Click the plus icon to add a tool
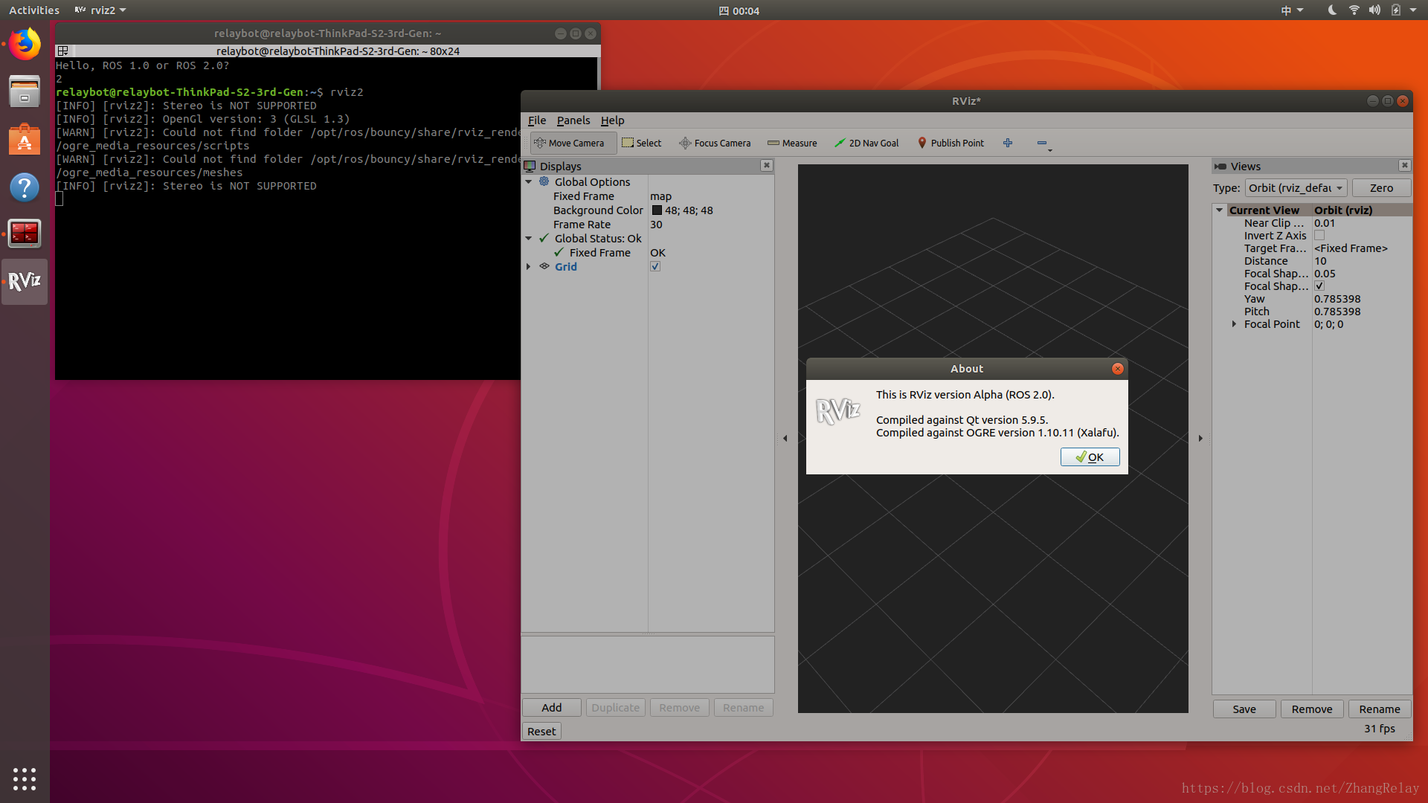The image size is (1428, 803). (1008, 143)
